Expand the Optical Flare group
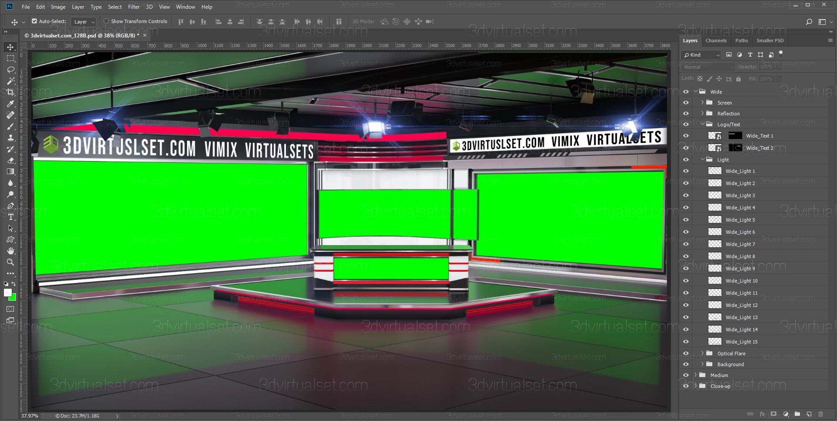This screenshot has height=421, width=837. click(x=702, y=354)
